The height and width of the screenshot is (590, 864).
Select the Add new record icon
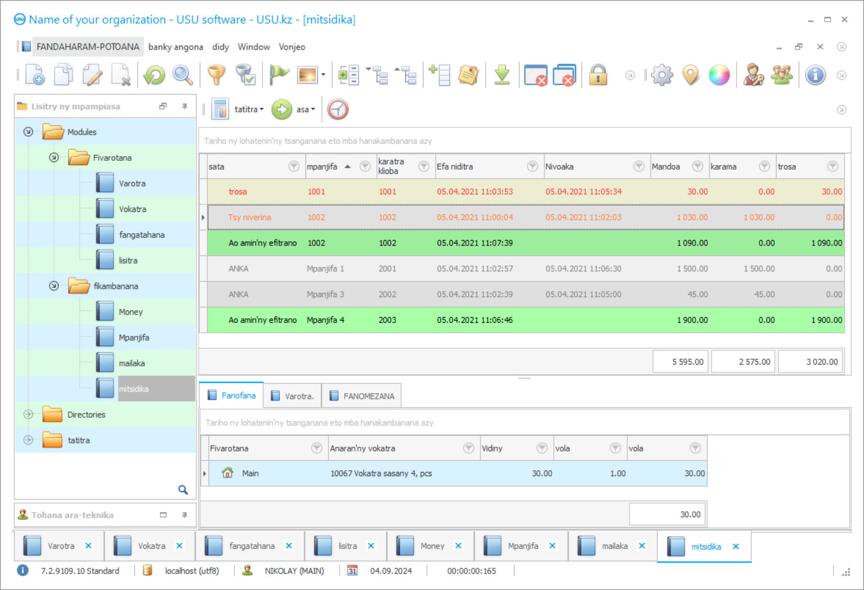pos(35,75)
